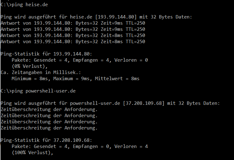Image resolution: width=234 pixels, height=160 pixels.
Task: Click the '(100% Verlust)' text
Action: click(32, 153)
